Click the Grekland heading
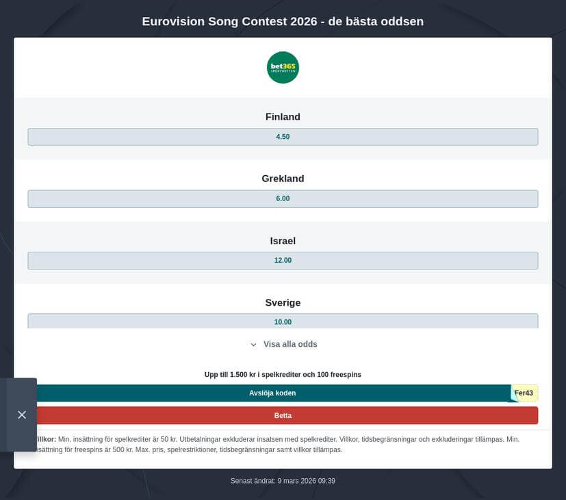 click(283, 178)
